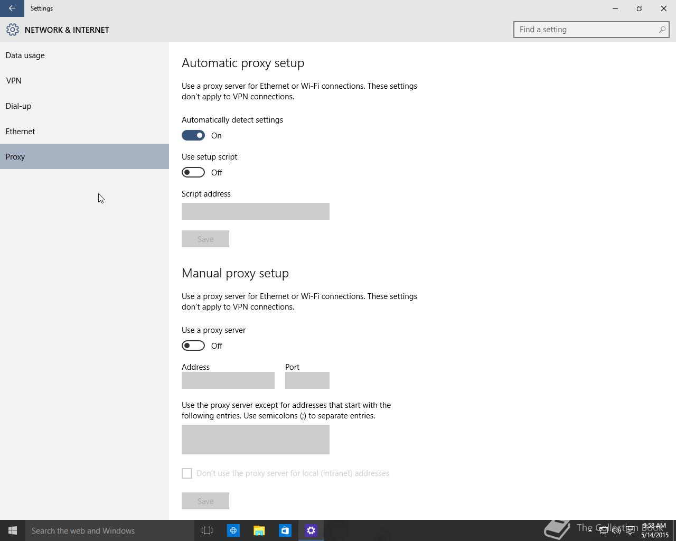Turn on Use setup script
This screenshot has height=541, width=676.
click(x=193, y=172)
